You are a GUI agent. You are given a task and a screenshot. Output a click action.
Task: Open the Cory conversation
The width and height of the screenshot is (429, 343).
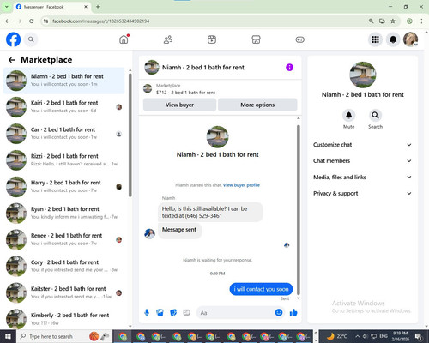coord(64,266)
